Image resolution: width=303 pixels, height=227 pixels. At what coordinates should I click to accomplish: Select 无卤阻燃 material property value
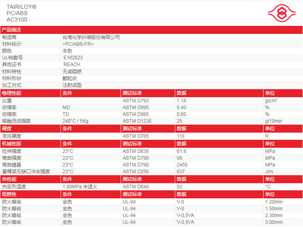(x=72, y=72)
